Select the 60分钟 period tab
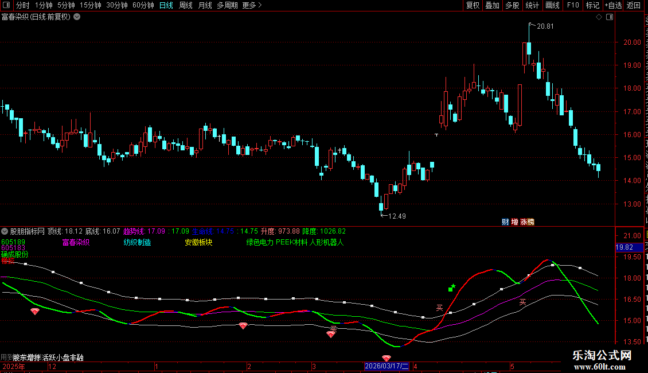 pos(143,5)
